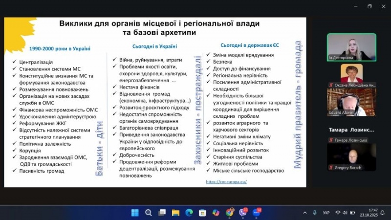Open the УКР input language switcher
The image size is (391, 220).
(x=326, y=213)
